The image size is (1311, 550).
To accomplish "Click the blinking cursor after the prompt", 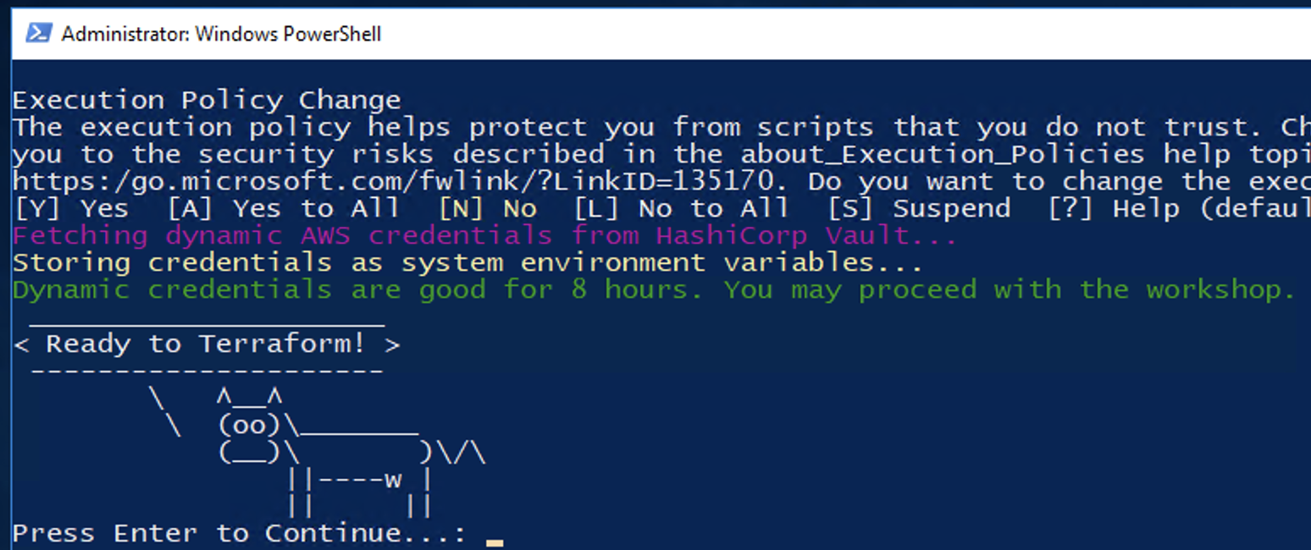I will (x=495, y=542).
